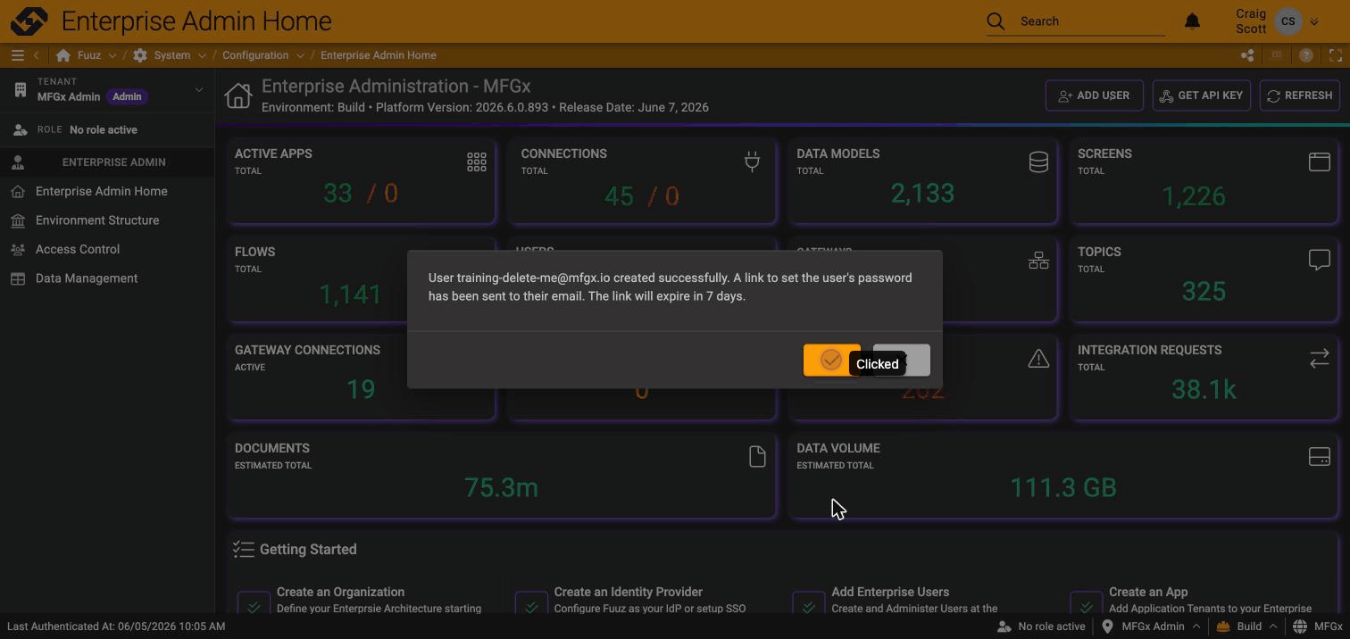Click the ADD USER button
This screenshot has width=1350, height=639.
coord(1094,95)
